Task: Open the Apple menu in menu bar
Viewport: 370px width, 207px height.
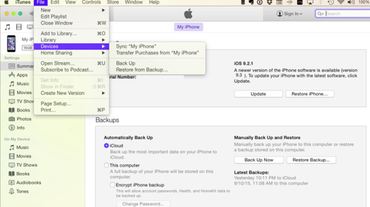Action: 7,2
